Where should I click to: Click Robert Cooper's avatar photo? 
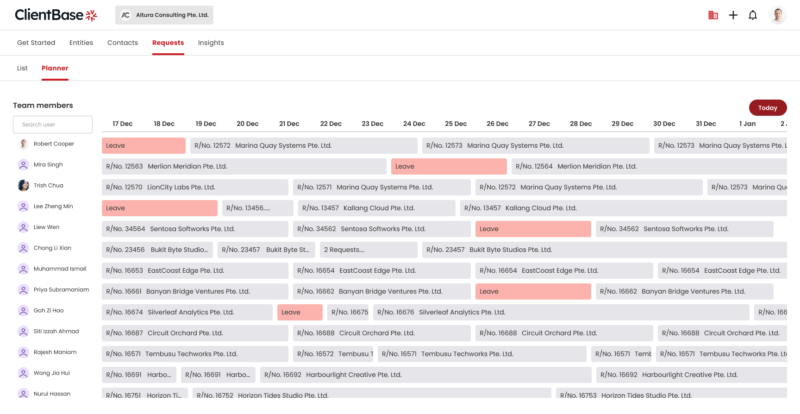pyautogui.click(x=23, y=144)
